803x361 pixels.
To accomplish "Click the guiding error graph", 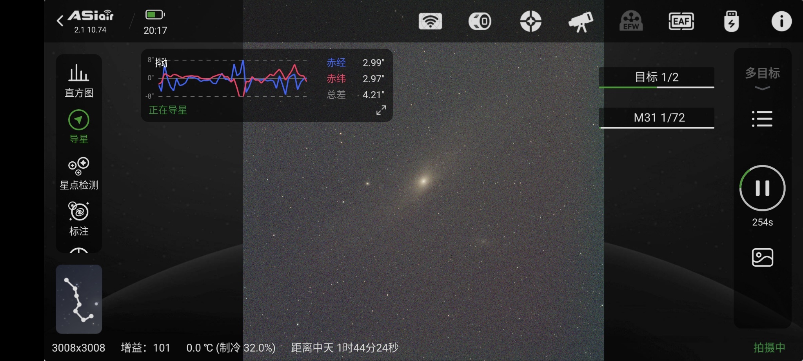I will pyautogui.click(x=232, y=78).
